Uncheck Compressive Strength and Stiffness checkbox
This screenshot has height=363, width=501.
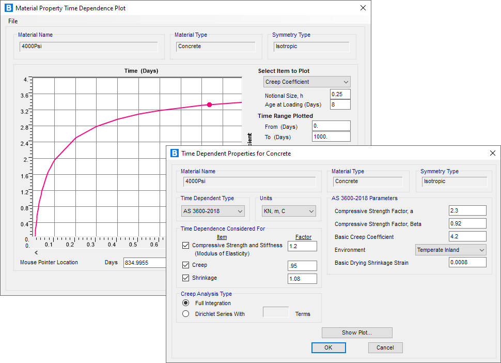(186, 246)
